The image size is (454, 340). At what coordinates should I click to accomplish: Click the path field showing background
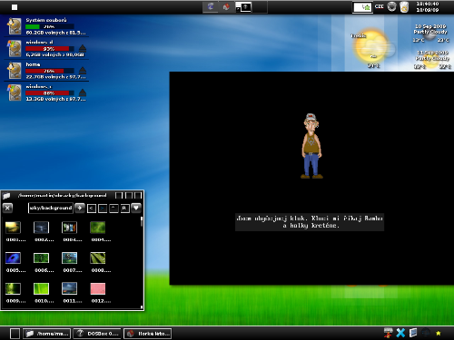click(51, 208)
